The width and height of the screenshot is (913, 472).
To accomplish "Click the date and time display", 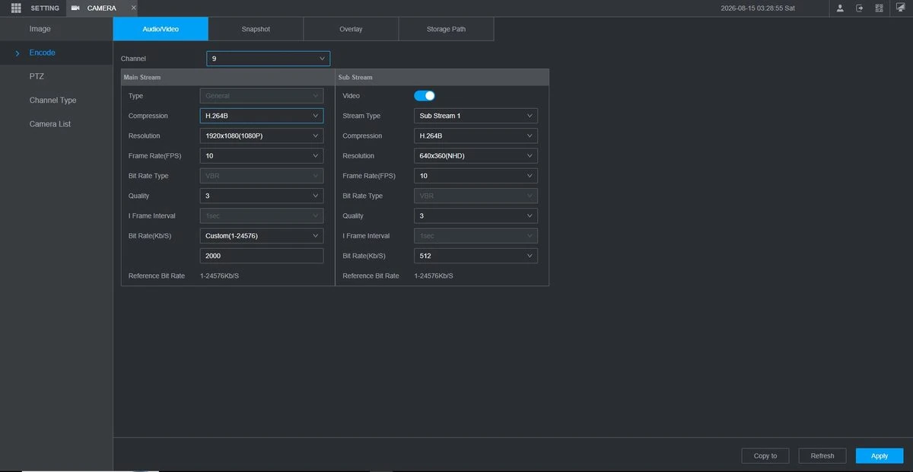I will point(758,8).
